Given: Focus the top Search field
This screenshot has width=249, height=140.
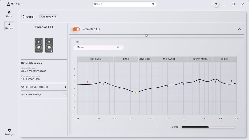Looking at the screenshot, I should click(124, 4).
